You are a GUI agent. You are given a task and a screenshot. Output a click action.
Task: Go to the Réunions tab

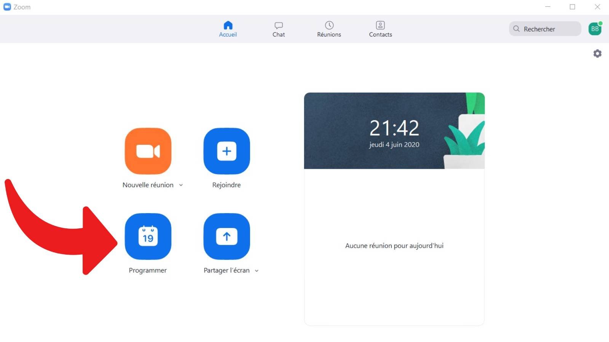[x=329, y=29]
